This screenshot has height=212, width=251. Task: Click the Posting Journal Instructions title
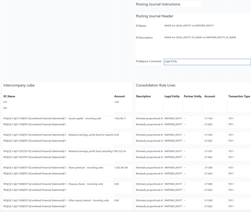[x=158, y=4]
